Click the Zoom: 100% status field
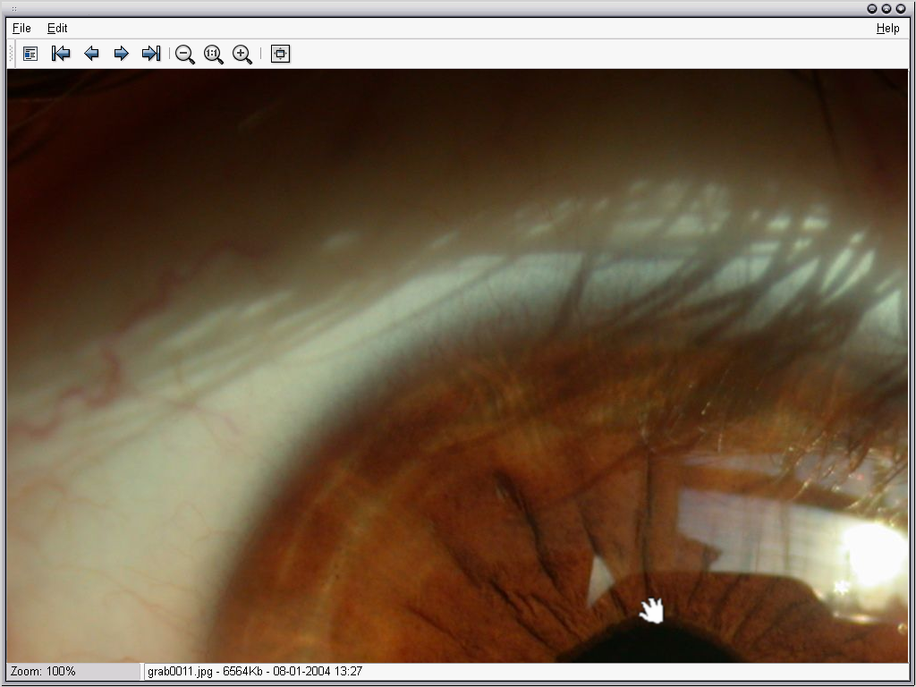 pos(73,671)
